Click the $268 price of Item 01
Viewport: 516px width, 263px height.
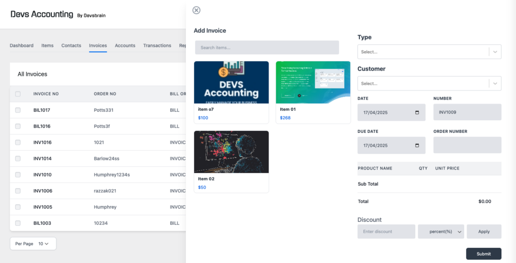tap(285, 118)
